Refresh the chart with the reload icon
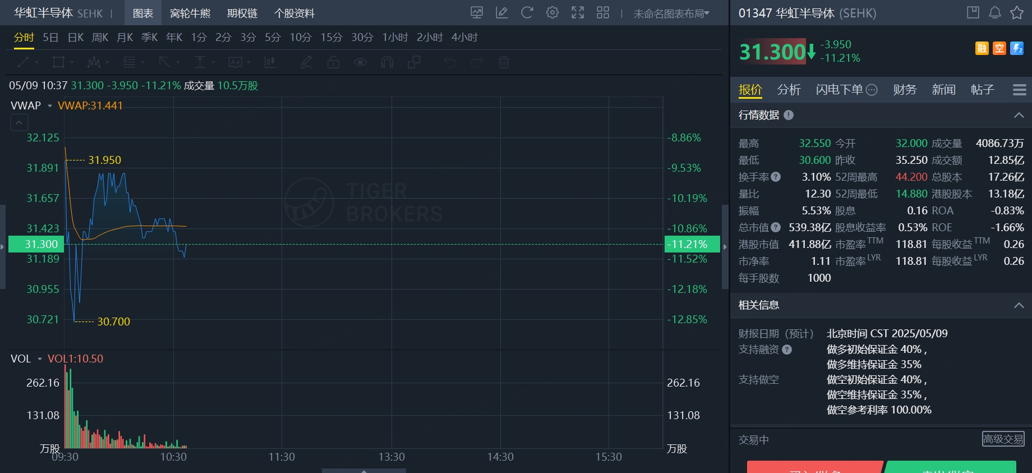 (x=527, y=12)
